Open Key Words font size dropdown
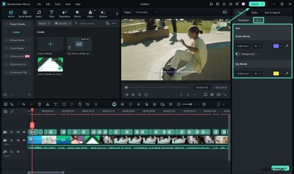The width and height of the screenshot is (294, 174). pyautogui.click(x=257, y=73)
